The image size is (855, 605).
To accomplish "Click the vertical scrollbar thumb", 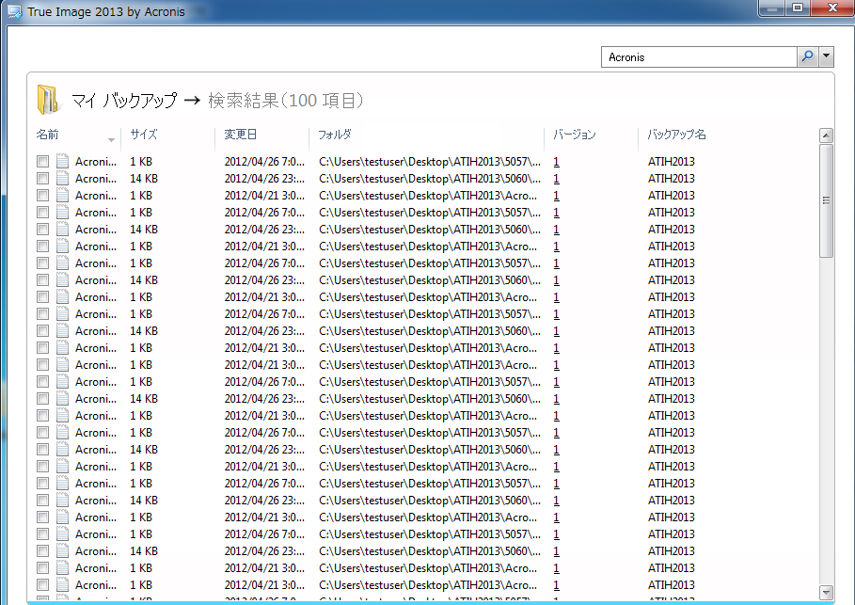I will 826,200.
